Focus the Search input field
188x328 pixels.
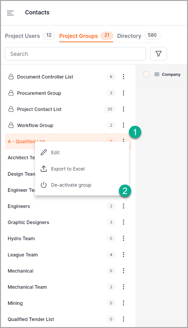[75, 54]
